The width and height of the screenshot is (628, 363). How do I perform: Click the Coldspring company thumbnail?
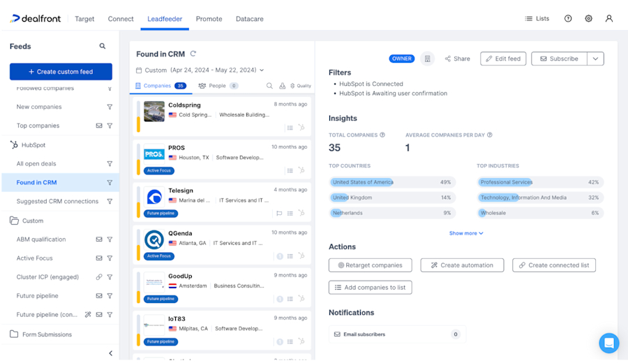coord(154,112)
